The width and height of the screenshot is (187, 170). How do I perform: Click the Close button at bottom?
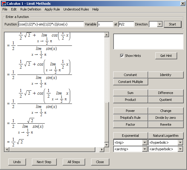100,162
